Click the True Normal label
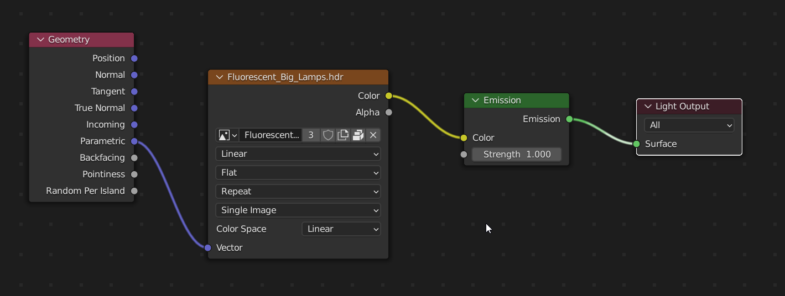Image resolution: width=785 pixels, height=296 pixels. (x=100, y=108)
